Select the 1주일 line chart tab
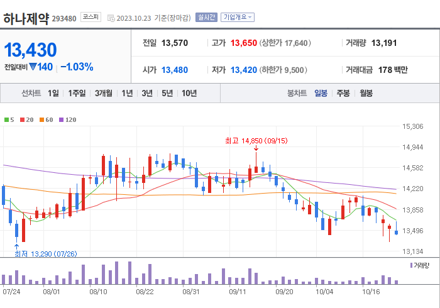The height and width of the screenshot is (308, 440). 77,93
